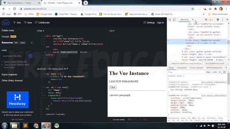The width and height of the screenshot is (230, 129).
Task: Open dist-editor stylesheet link for .CodeMirror-scroll
Action: [214, 95]
